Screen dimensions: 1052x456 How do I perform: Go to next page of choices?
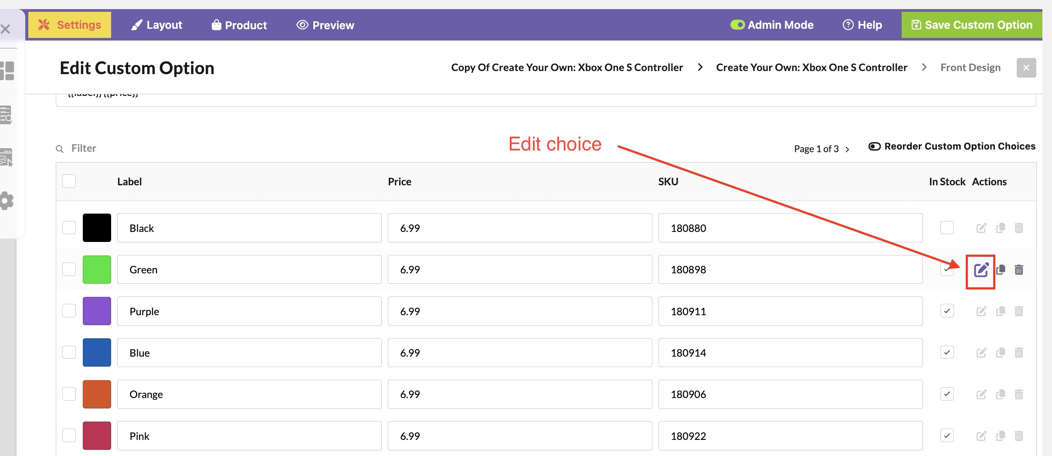[x=847, y=150]
